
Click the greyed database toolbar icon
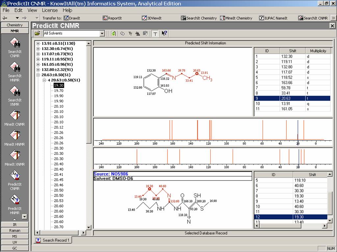pos(145,33)
